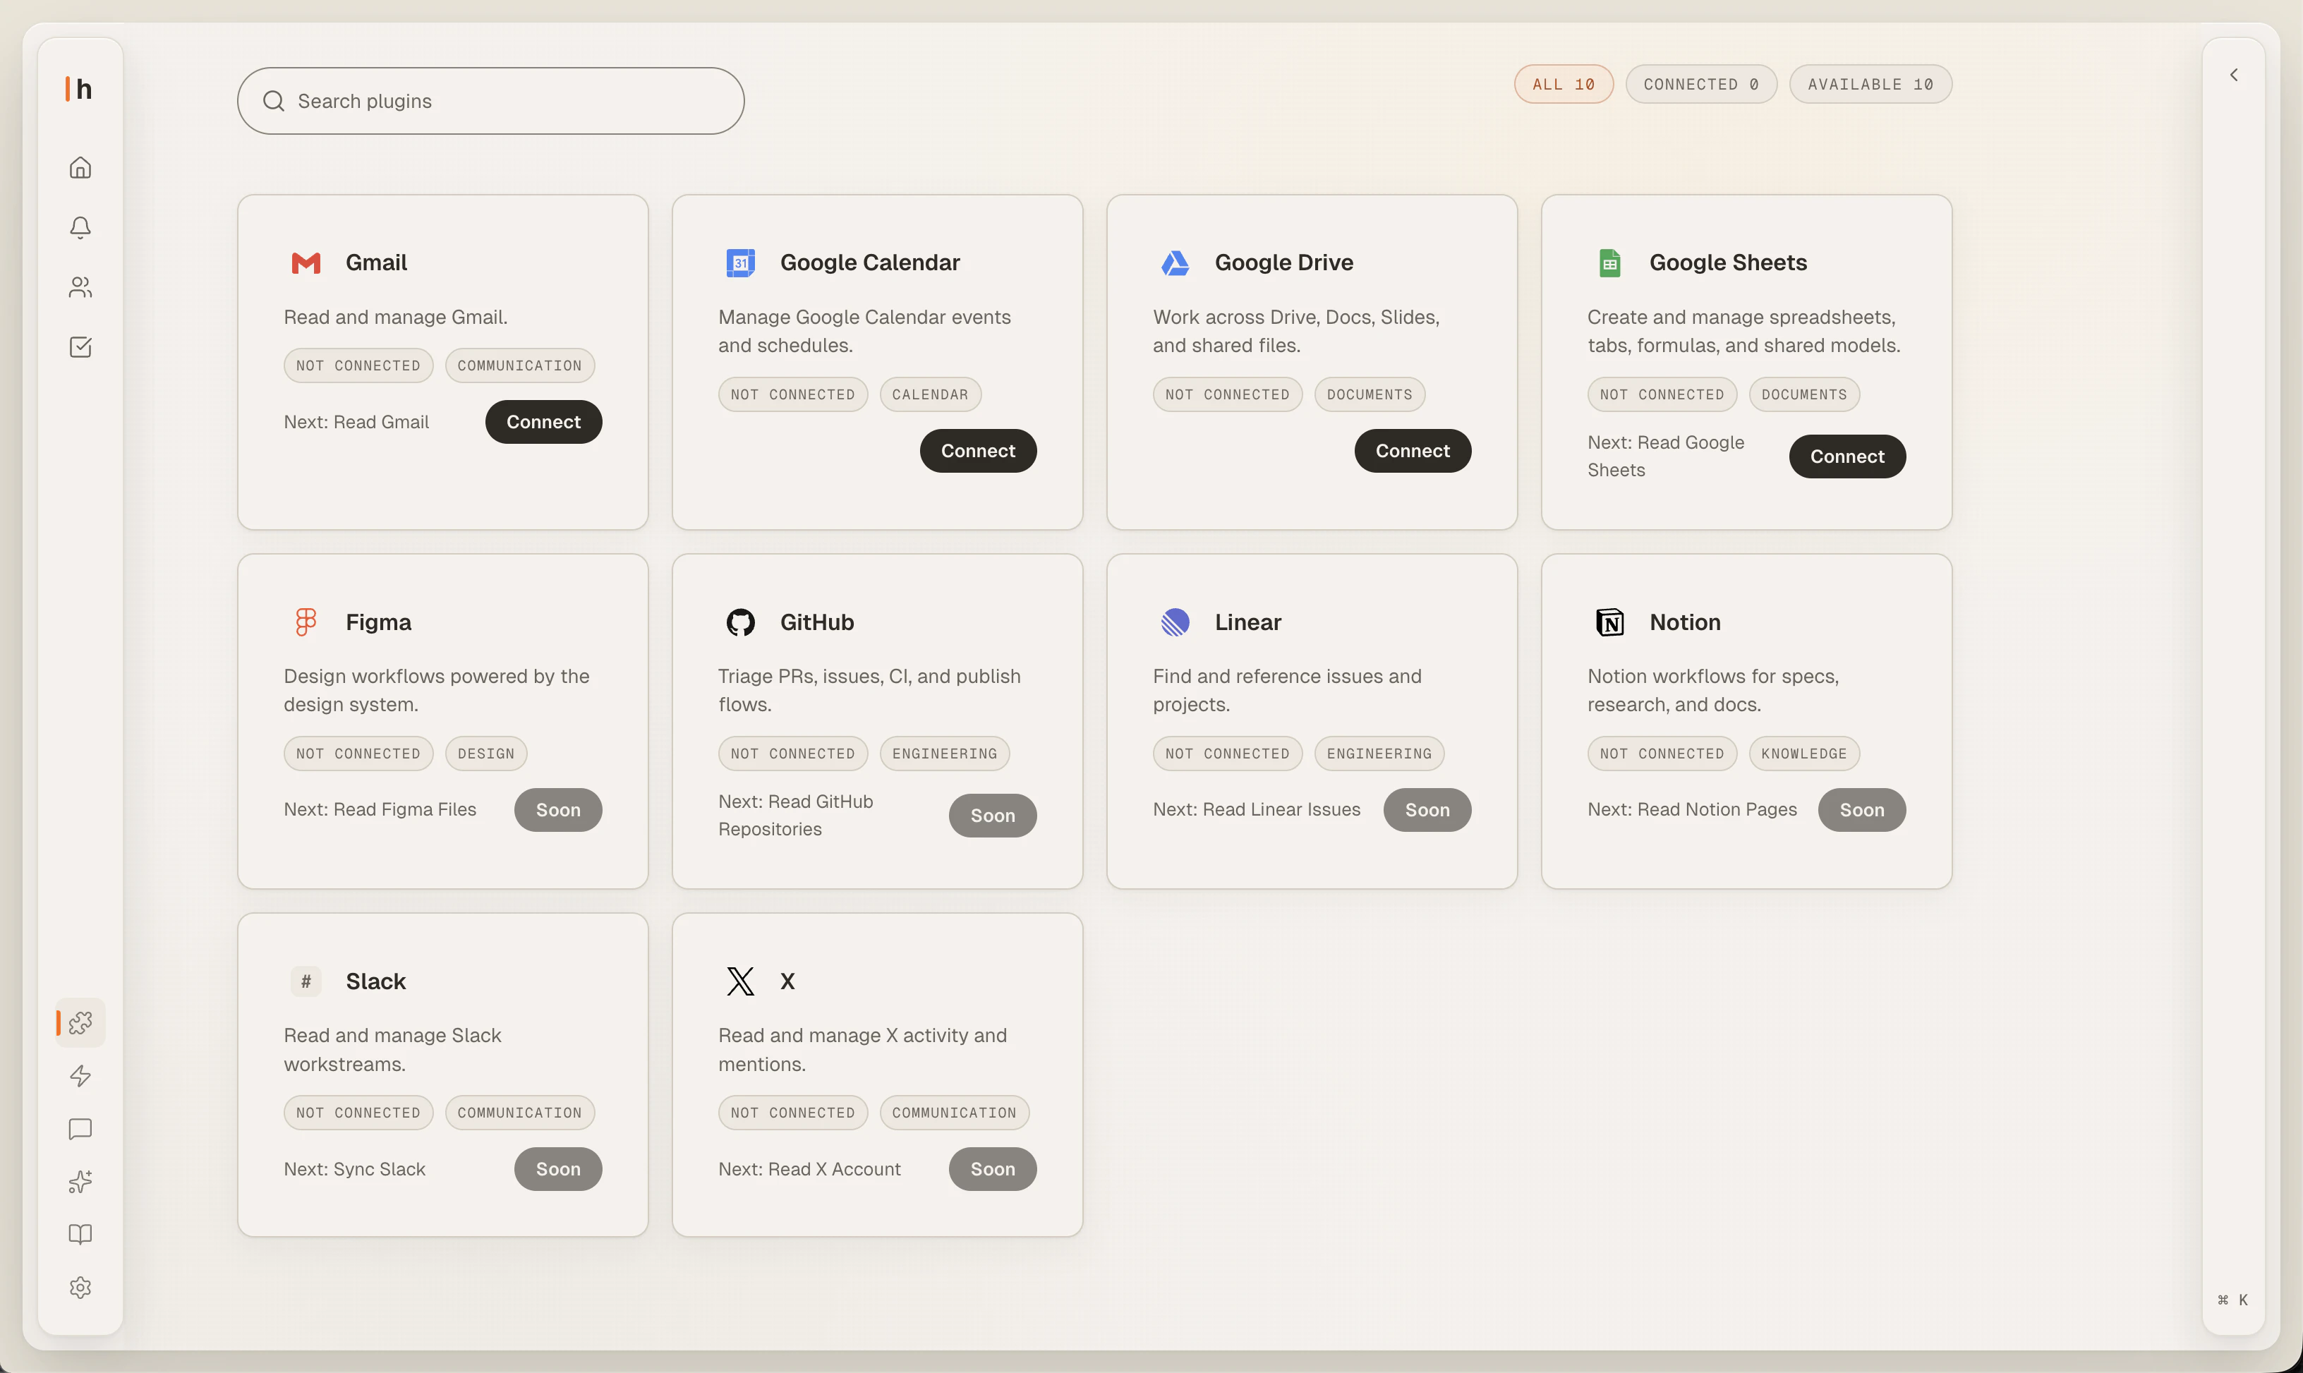The width and height of the screenshot is (2303, 1373).
Task: Open the settings gear in sidebar
Action: (x=80, y=1288)
